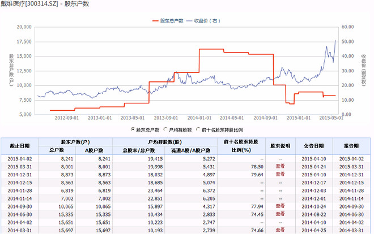Click the 股东户数(户) group header
Screen dimensions: 374x234
click(75, 142)
